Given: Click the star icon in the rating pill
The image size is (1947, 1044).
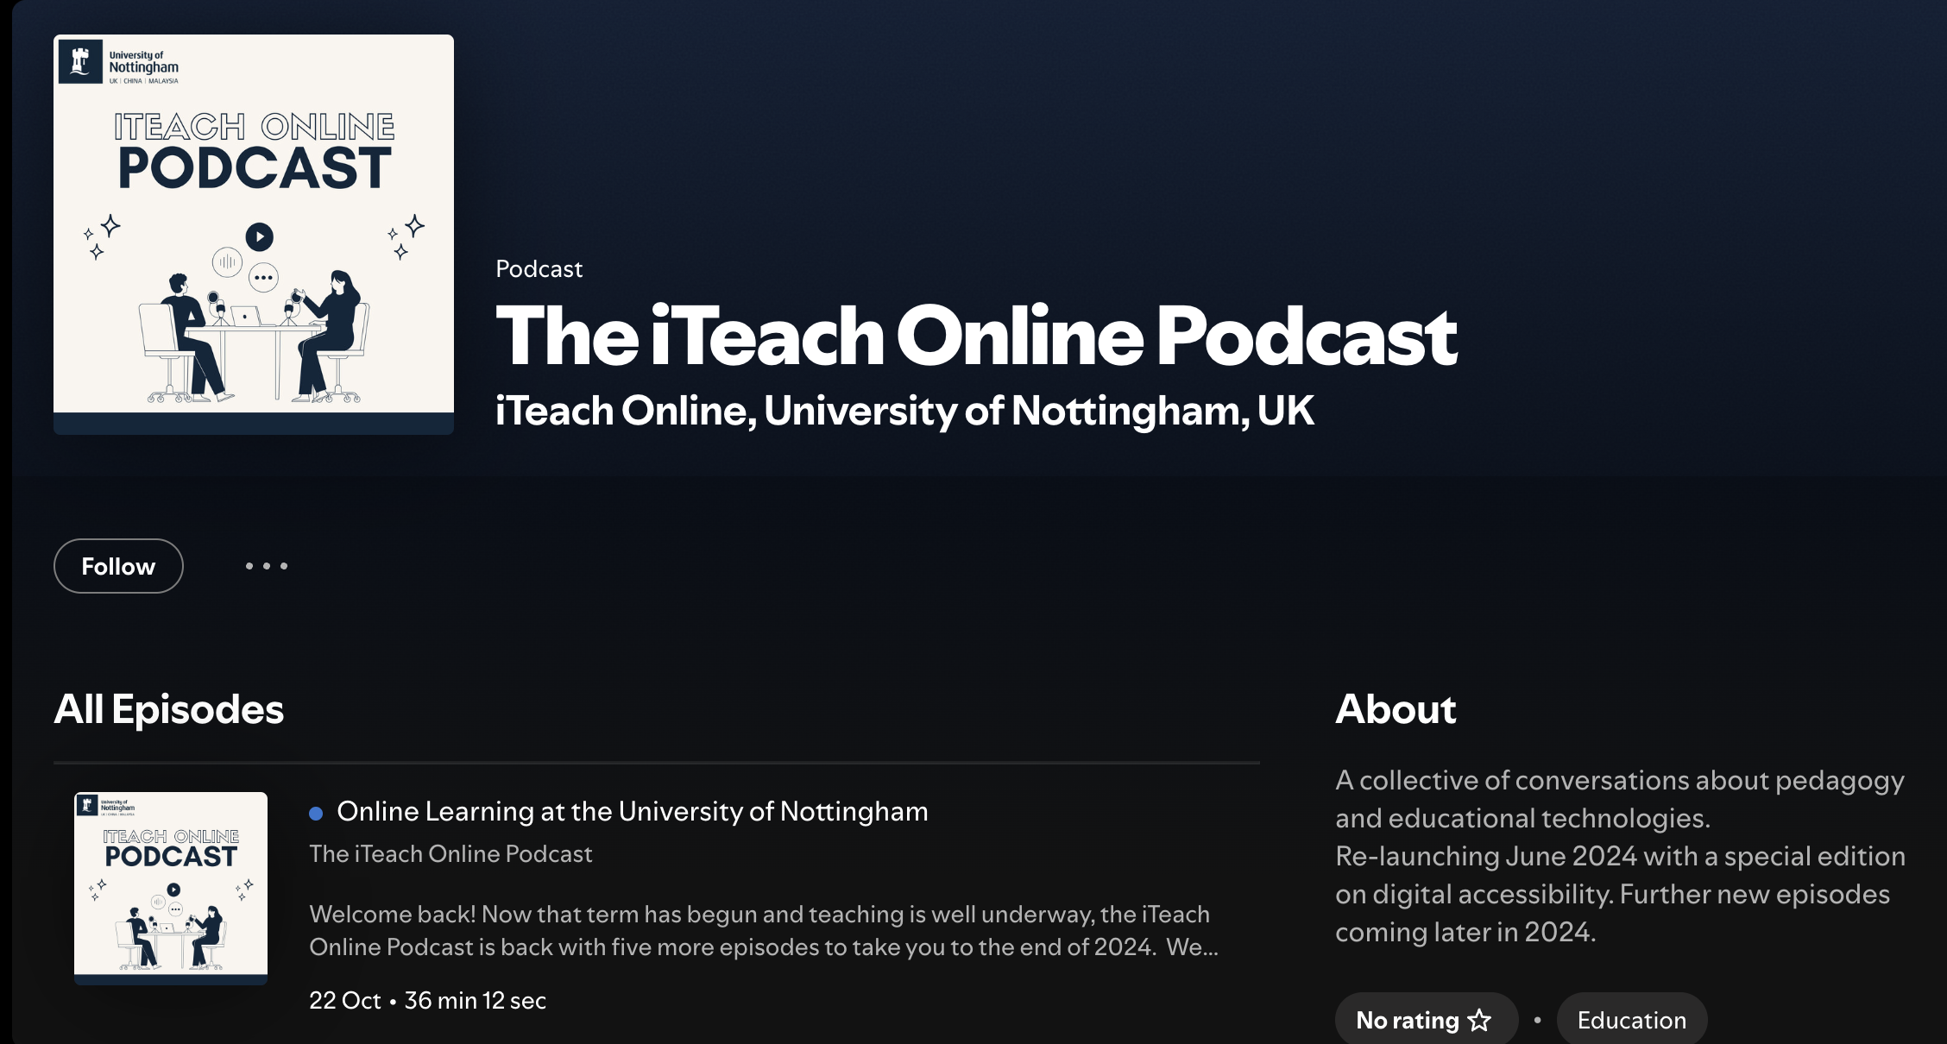Looking at the screenshot, I should 1479,1020.
